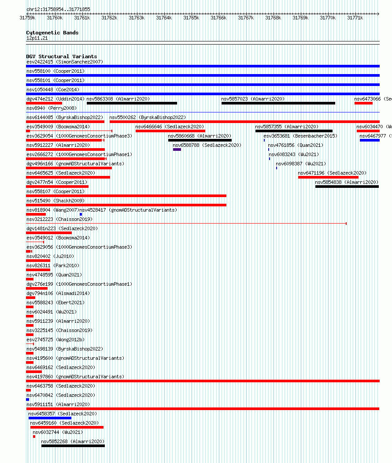Click dgv2477n54 (Cooper2011) label
392x463 pixels.
tap(57, 182)
